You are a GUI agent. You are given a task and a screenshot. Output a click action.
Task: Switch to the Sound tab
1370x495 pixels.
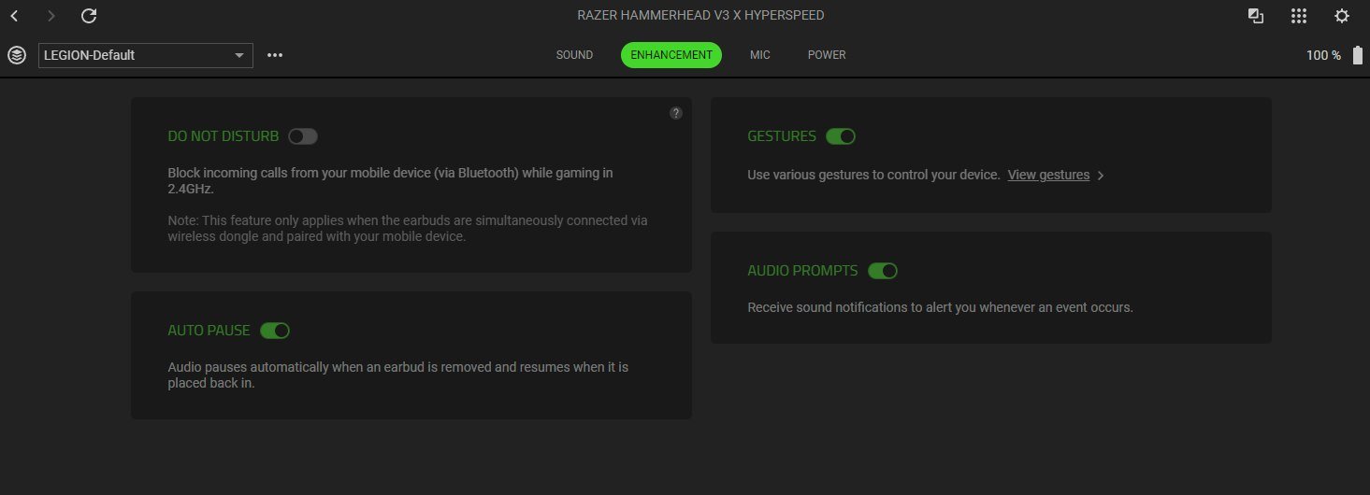[x=574, y=55]
